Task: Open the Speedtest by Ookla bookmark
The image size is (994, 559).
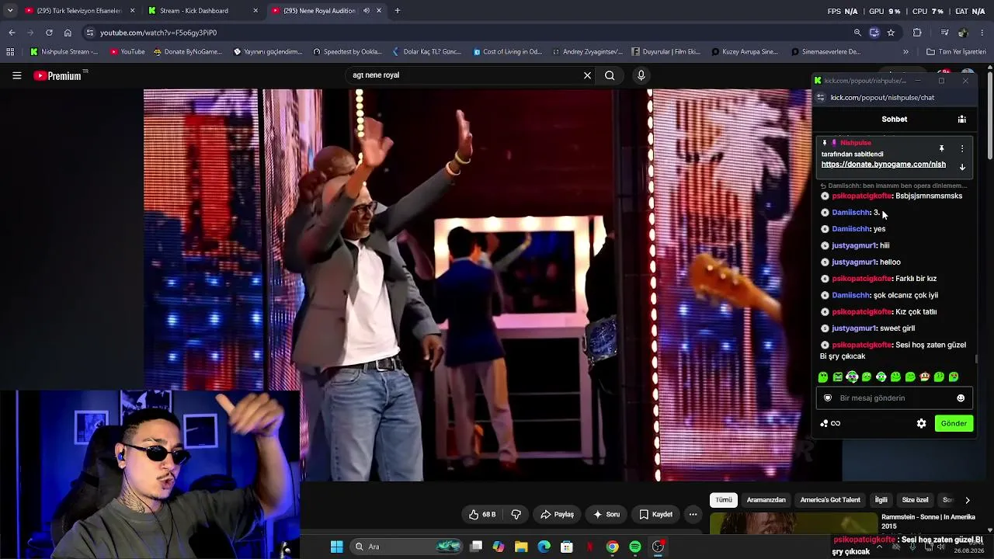Action: point(347,52)
